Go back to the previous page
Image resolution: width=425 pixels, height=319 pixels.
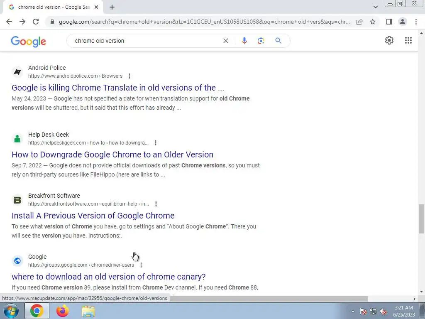[x=9, y=22]
